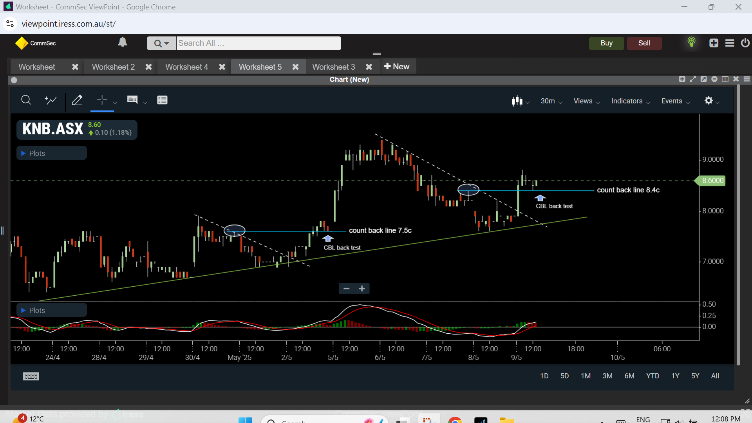
Task: Click the red Sell button
Action: pyautogui.click(x=644, y=43)
